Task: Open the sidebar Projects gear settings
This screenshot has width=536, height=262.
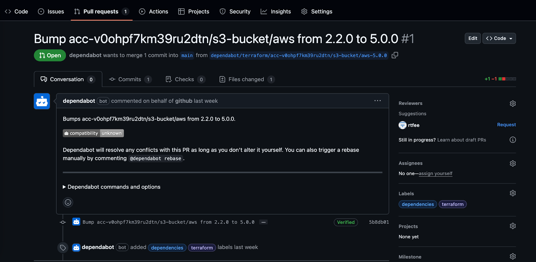Action: point(513,226)
